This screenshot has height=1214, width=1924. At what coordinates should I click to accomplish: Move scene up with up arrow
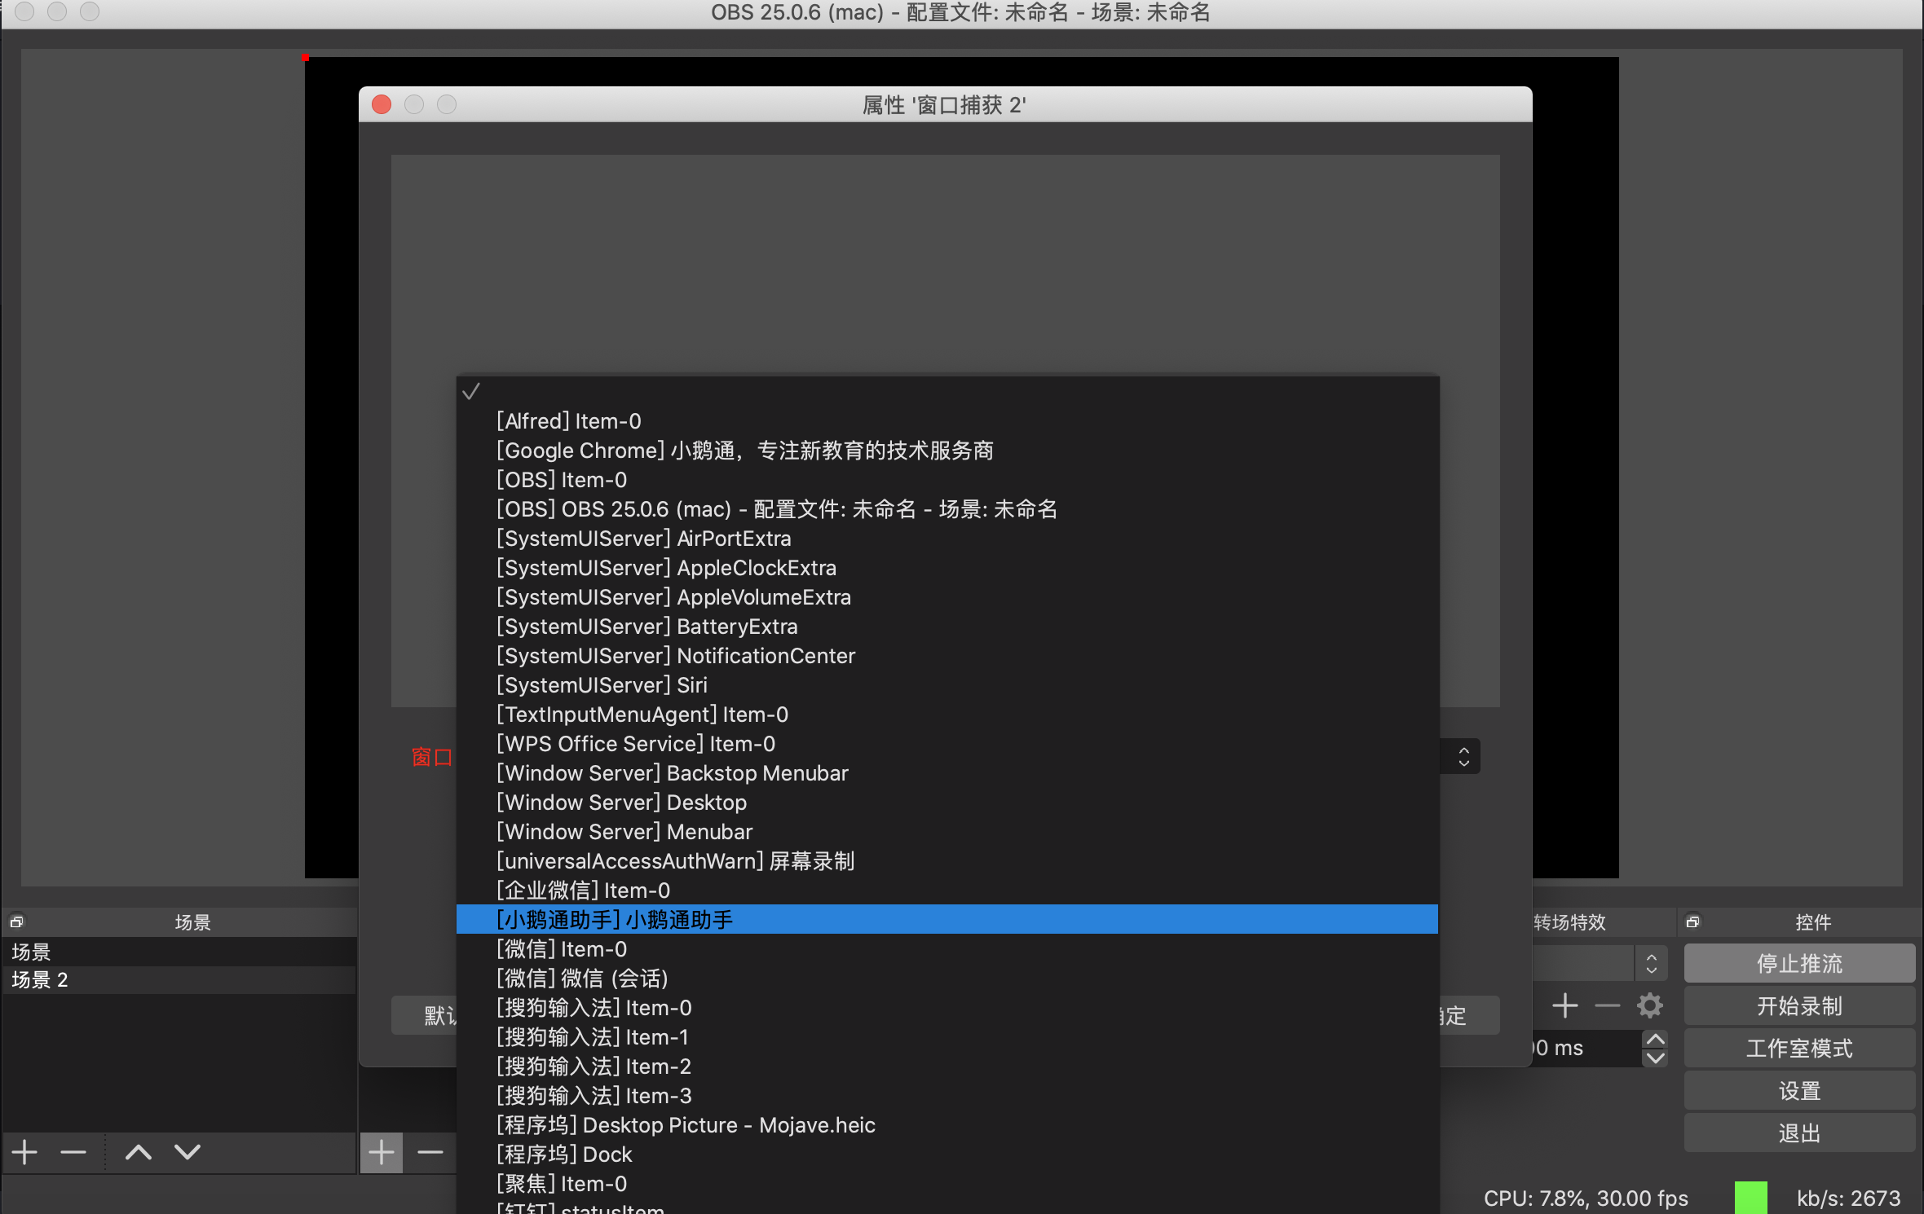point(139,1152)
